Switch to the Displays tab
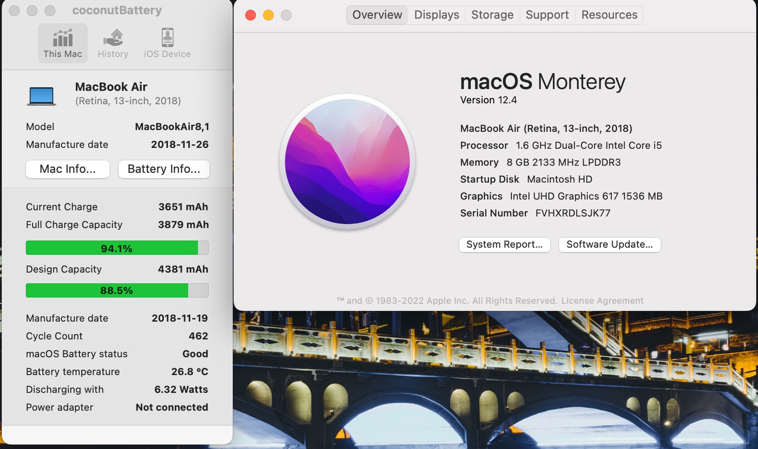 click(x=436, y=15)
